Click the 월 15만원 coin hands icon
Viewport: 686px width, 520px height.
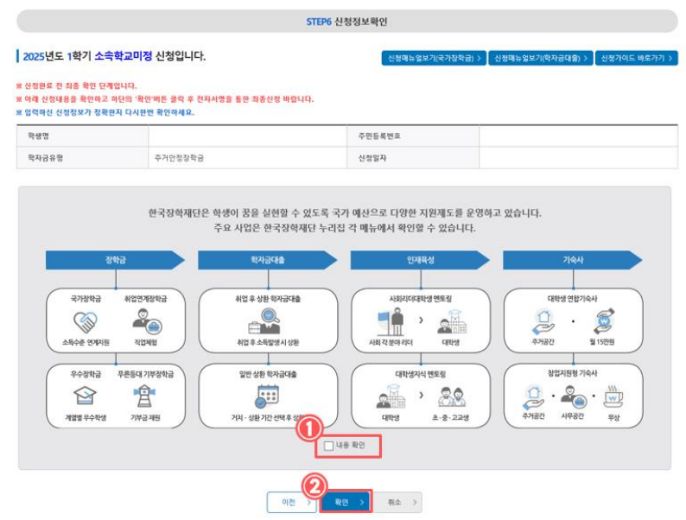point(604,321)
